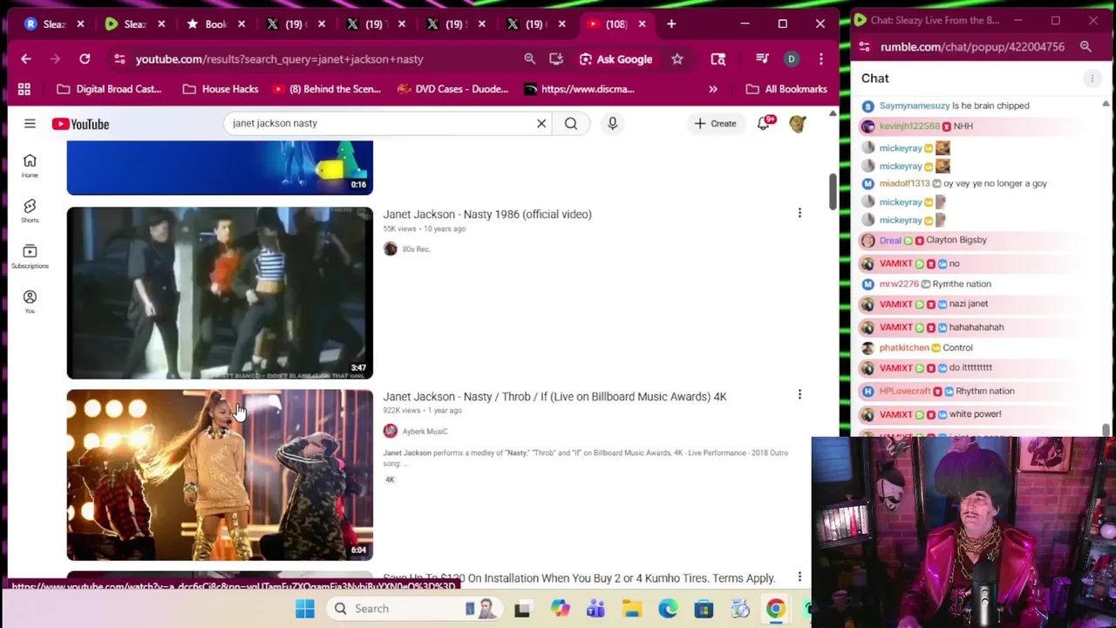Clear the YouTube search query with X
The image size is (1116, 628).
pyautogui.click(x=541, y=123)
